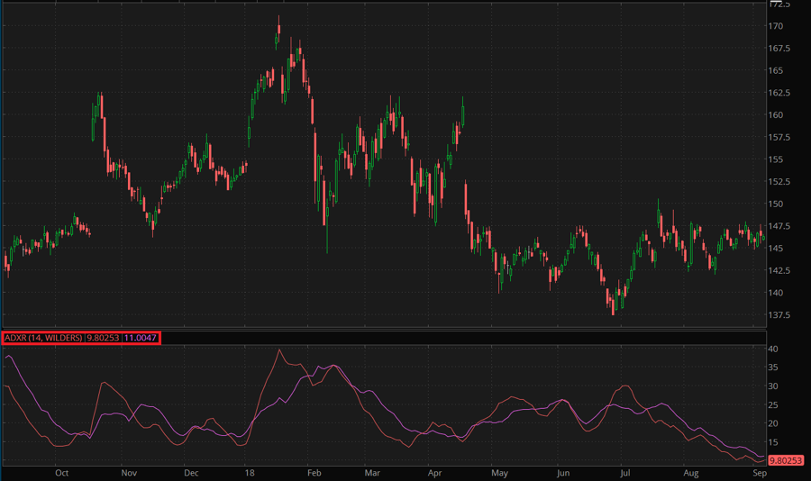Click the 18 year marker on time axis

[250, 472]
